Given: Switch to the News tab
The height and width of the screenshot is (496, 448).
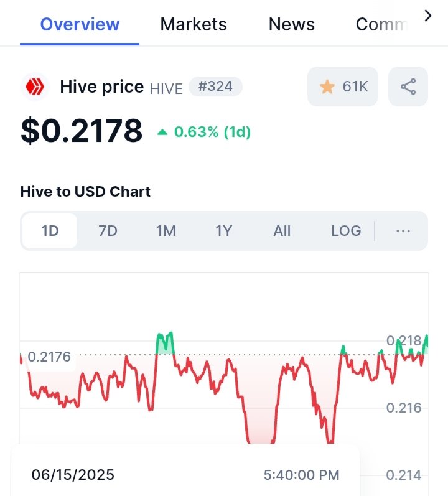Looking at the screenshot, I should pyautogui.click(x=291, y=24).
